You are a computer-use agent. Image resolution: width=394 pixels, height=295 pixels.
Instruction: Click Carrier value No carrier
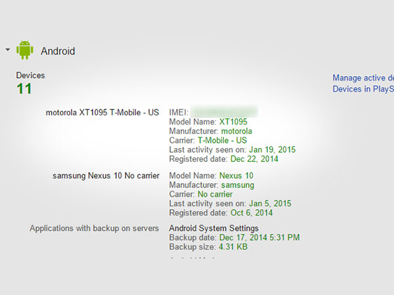[215, 194]
